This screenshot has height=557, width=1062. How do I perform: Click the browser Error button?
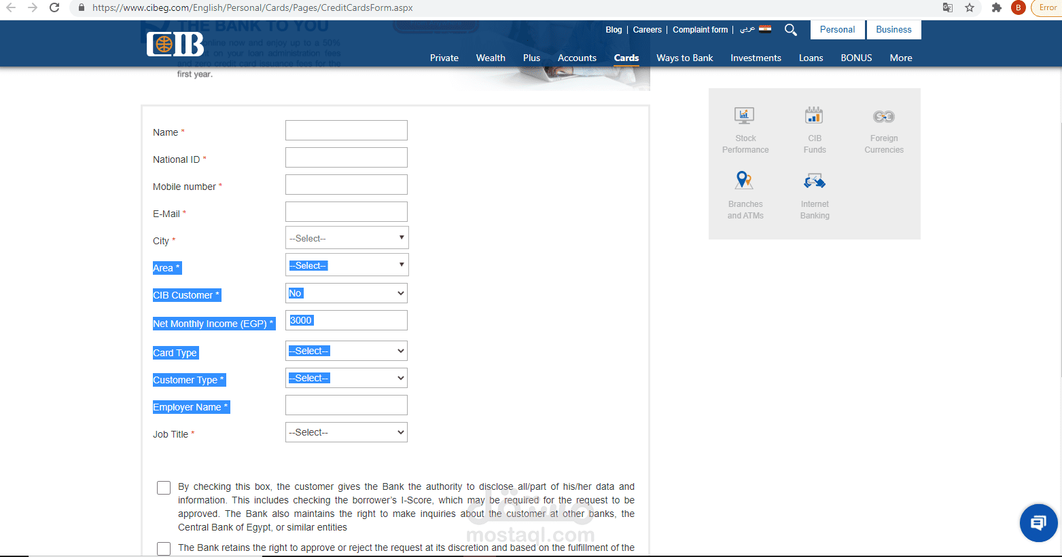pyautogui.click(x=1047, y=8)
